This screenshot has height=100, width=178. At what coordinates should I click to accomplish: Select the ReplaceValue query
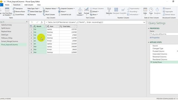pos(6,31)
